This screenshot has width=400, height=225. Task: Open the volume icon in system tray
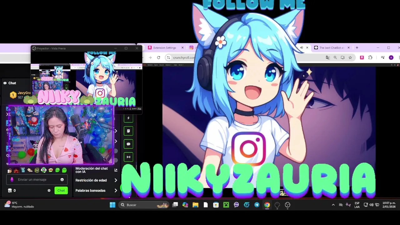click(x=371, y=205)
